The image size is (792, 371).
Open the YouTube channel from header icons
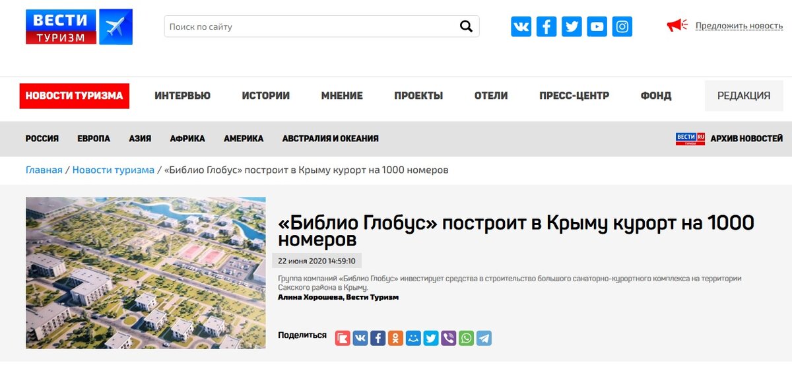597,26
